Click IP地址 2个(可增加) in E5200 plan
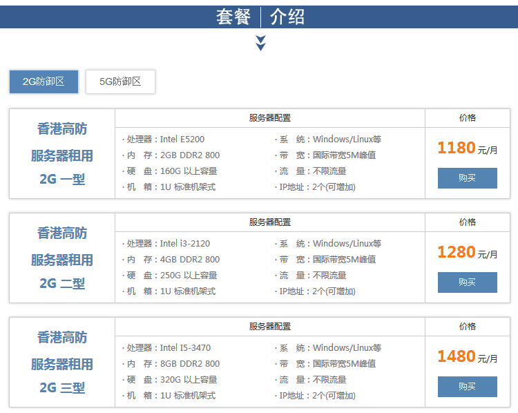This screenshot has height=413, width=518. tap(317, 187)
